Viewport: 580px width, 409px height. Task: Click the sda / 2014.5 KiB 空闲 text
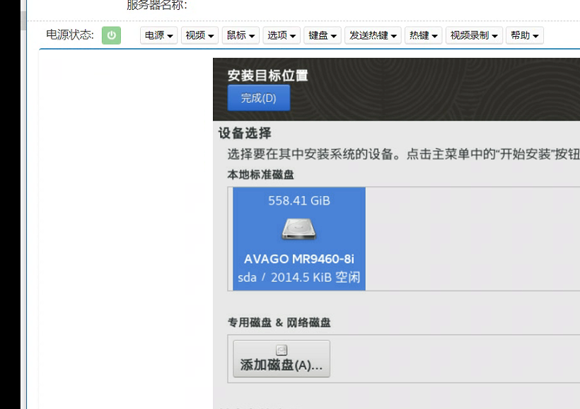point(299,277)
